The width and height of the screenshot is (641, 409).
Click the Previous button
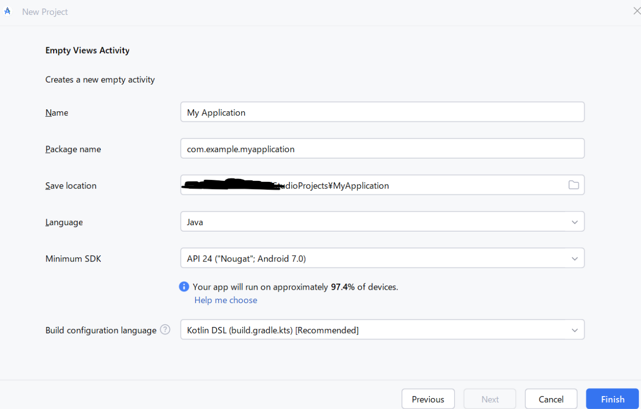[428, 399]
